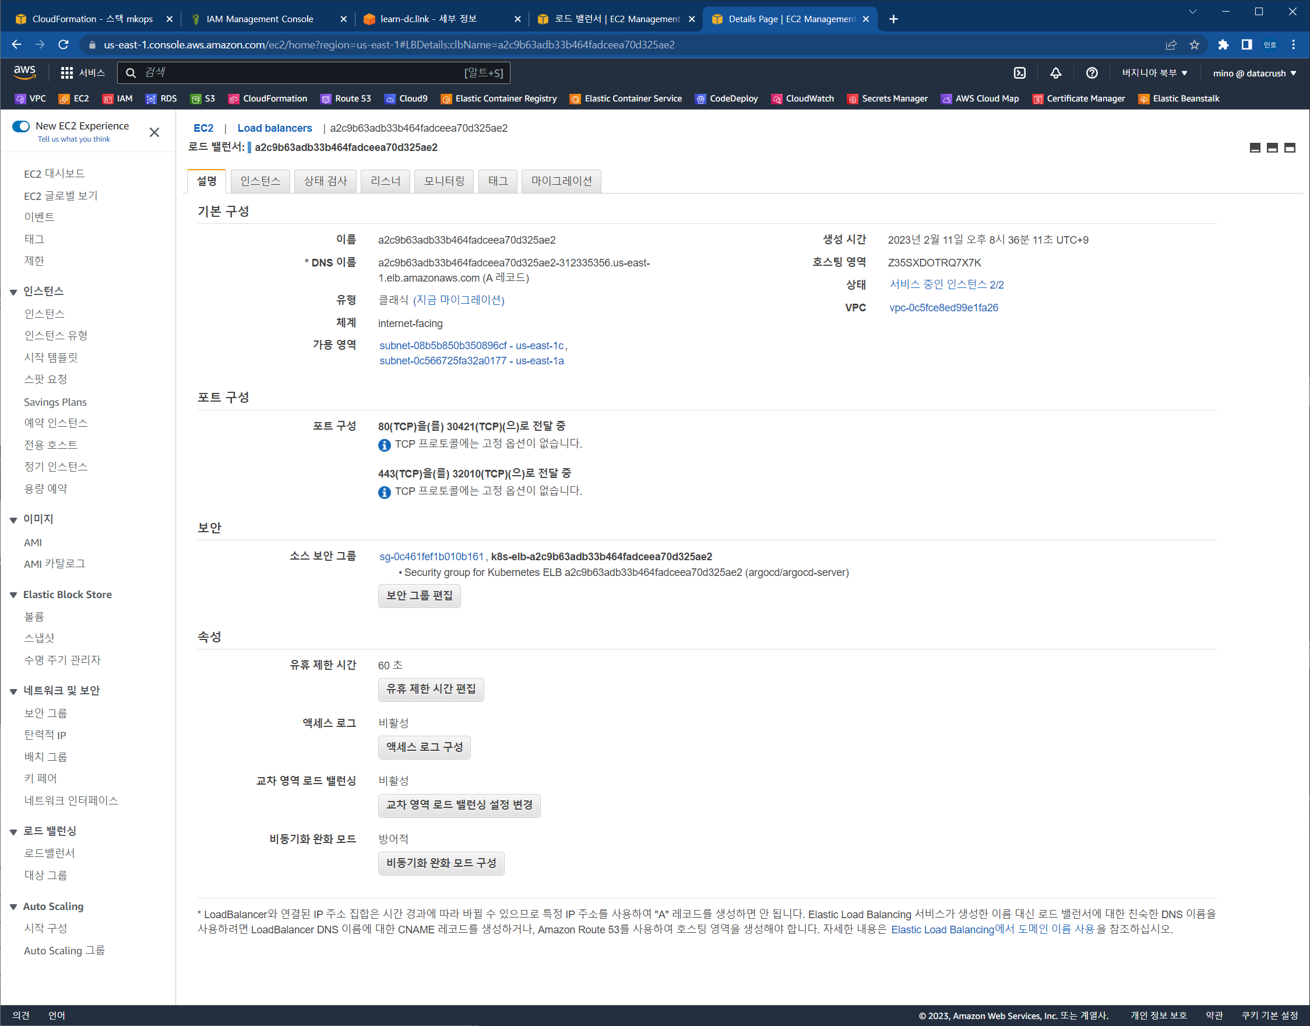
Task: Maximize details pane with rightmost layout icon
Action: click(x=1290, y=147)
